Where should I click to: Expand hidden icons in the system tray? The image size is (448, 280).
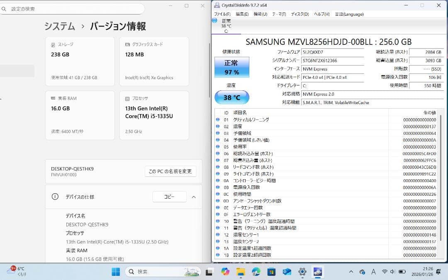click(x=351, y=272)
